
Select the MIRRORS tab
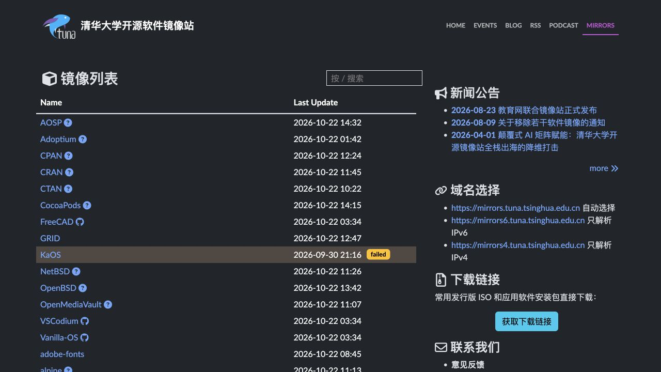click(601, 25)
